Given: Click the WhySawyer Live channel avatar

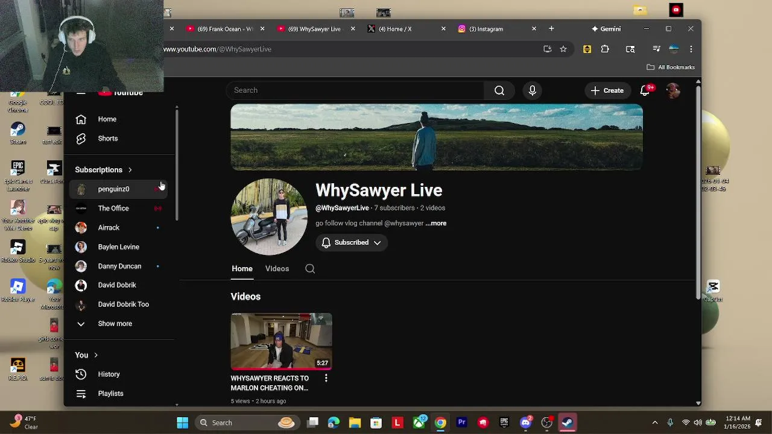Looking at the screenshot, I should click(x=269, y=217).
